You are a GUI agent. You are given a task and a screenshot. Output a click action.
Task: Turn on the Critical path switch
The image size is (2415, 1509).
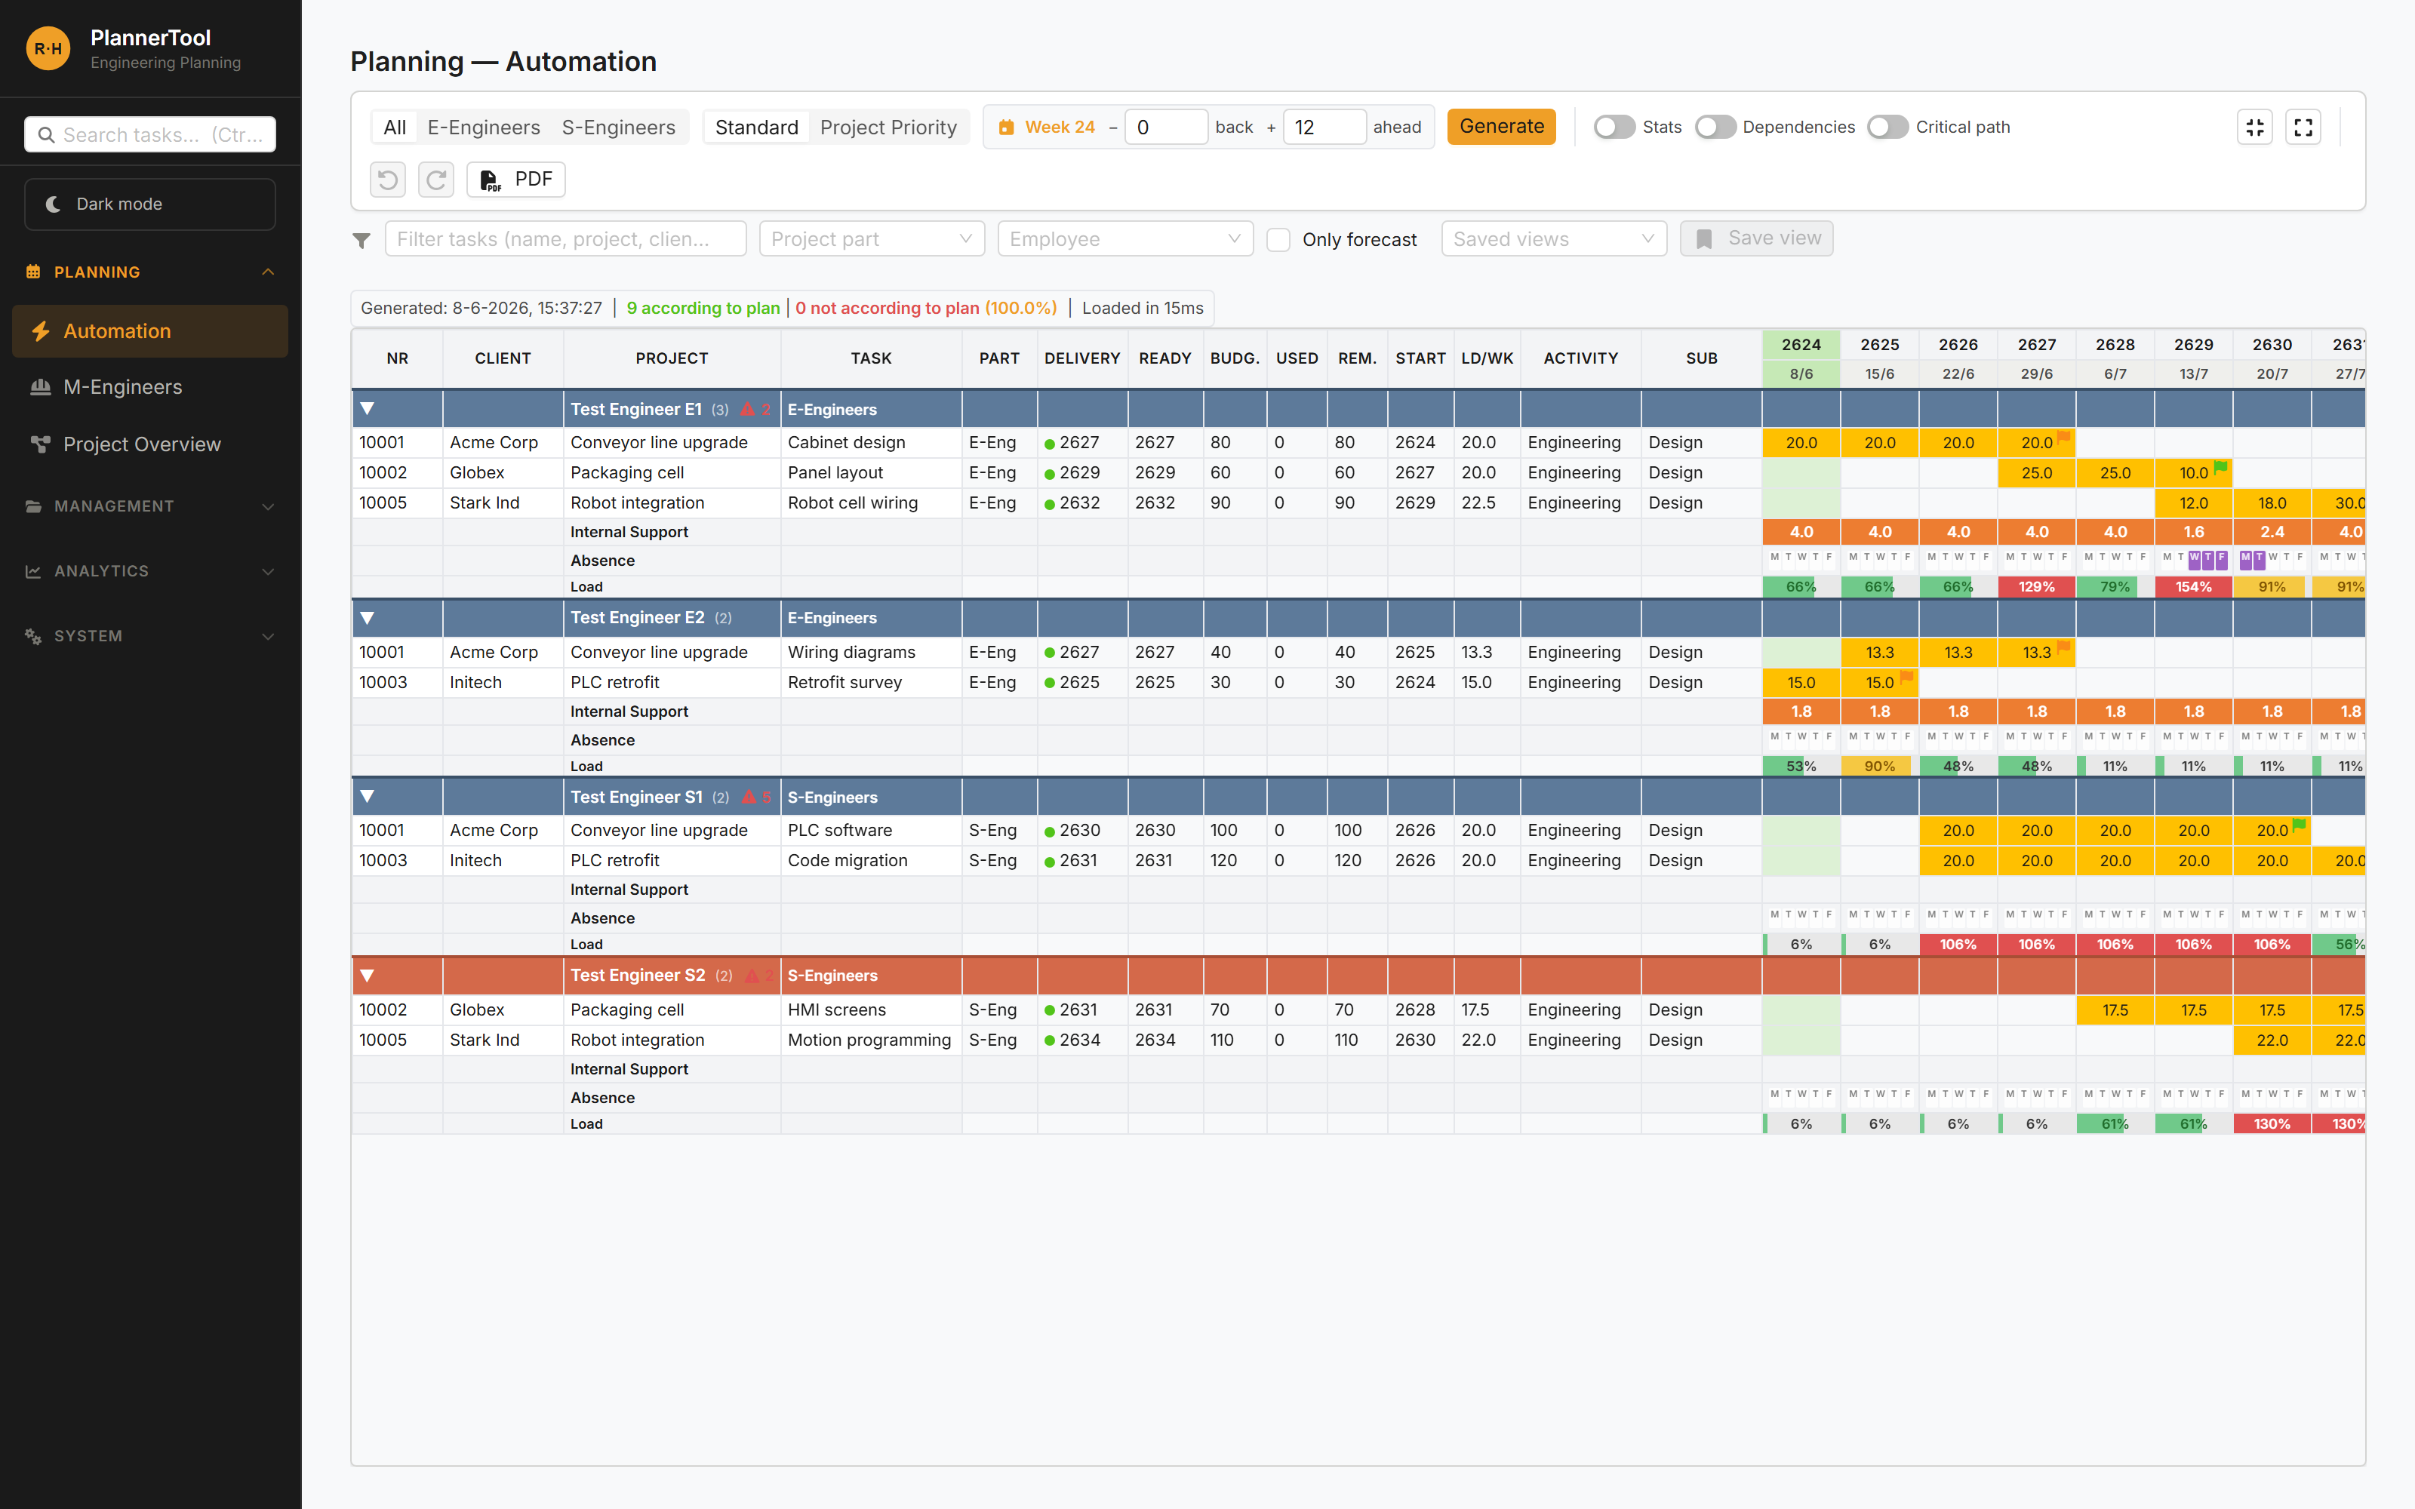(1887, 127)
